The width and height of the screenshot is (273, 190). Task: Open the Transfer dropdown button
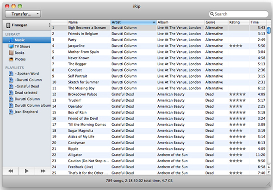[x=23, y=14]
